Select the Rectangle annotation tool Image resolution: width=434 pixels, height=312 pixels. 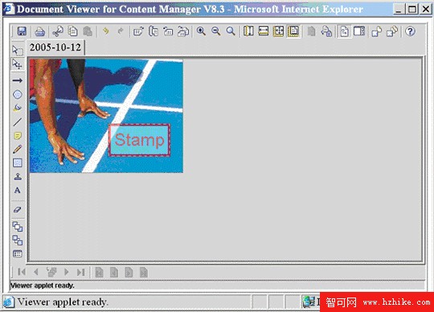pyautogui.click(x=18, y=162)
